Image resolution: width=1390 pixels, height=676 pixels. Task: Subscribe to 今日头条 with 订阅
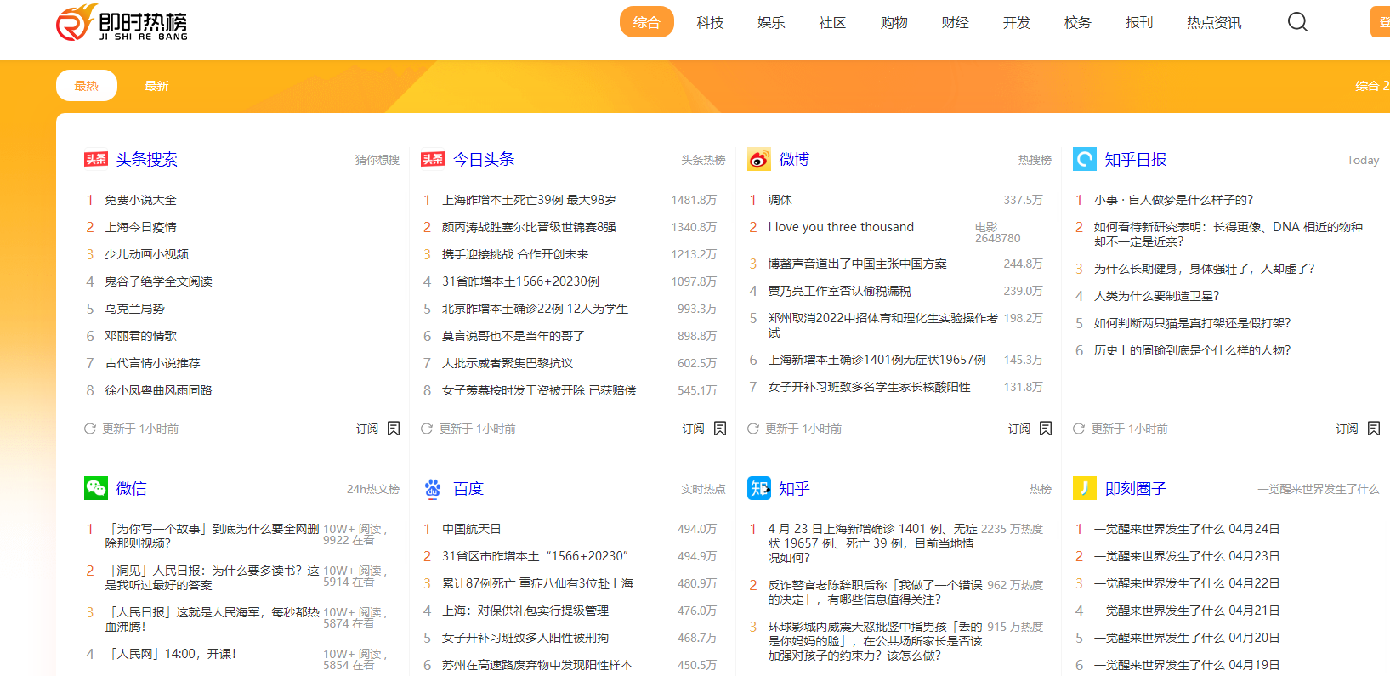tap(694, 429)
